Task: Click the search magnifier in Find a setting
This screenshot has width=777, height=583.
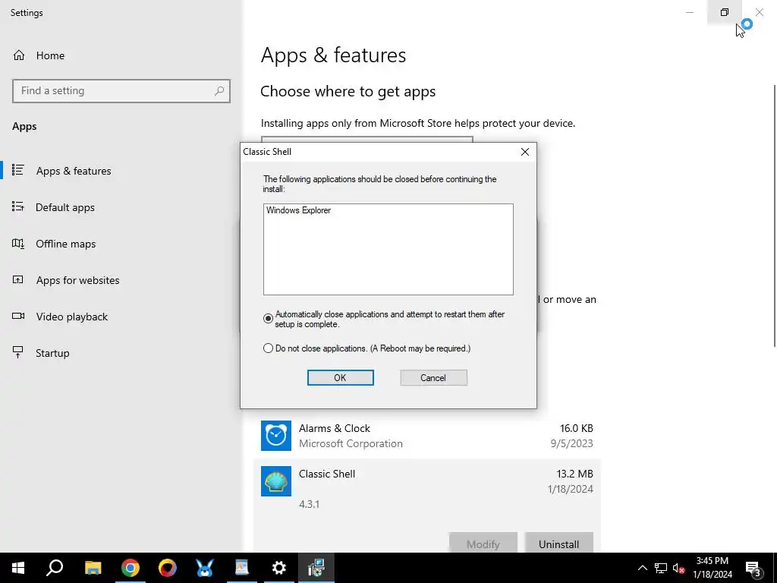Action: tap(219, 91)
